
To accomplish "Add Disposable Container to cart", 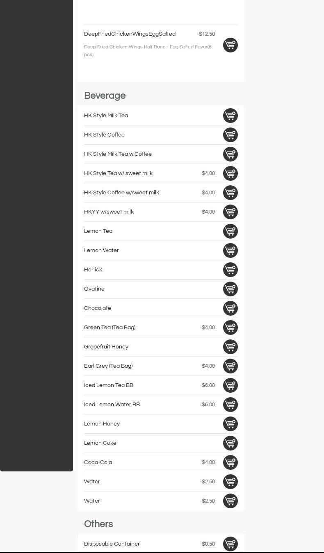I will point(230,544).
